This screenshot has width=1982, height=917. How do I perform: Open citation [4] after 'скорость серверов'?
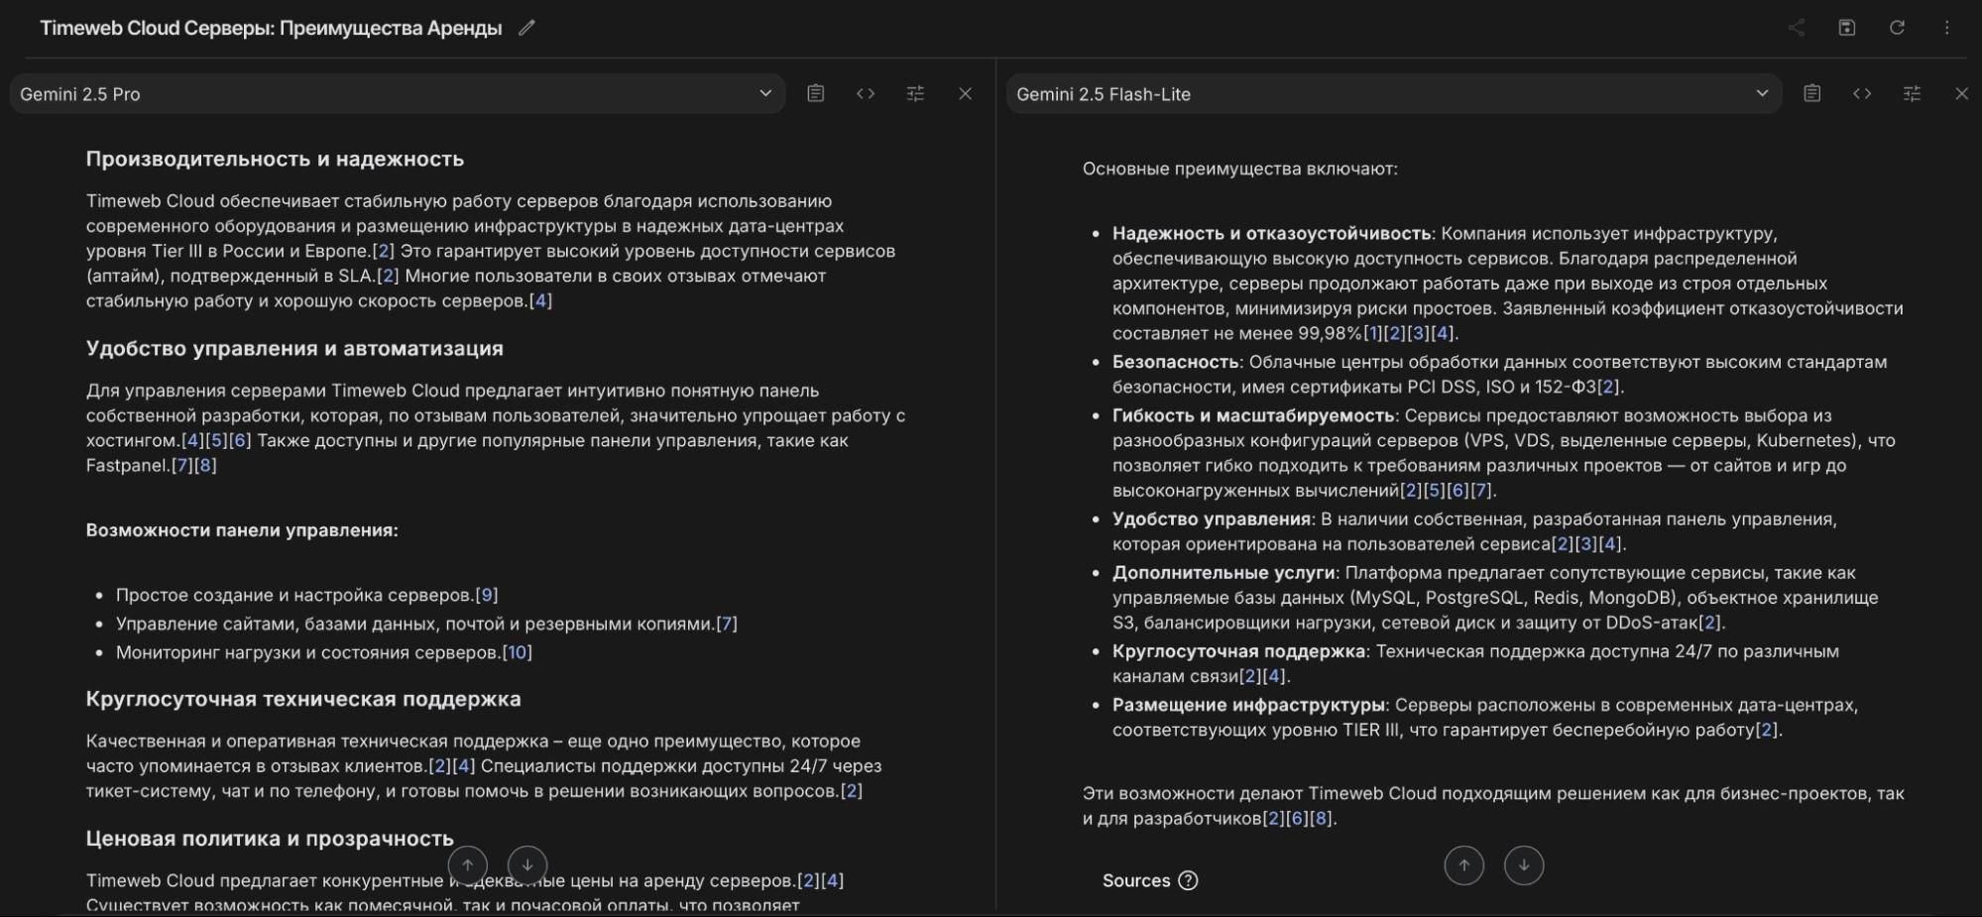541,300
